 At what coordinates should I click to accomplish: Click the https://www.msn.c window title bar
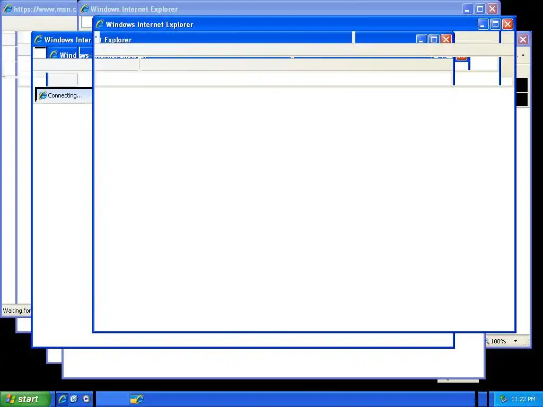(39, 8)
